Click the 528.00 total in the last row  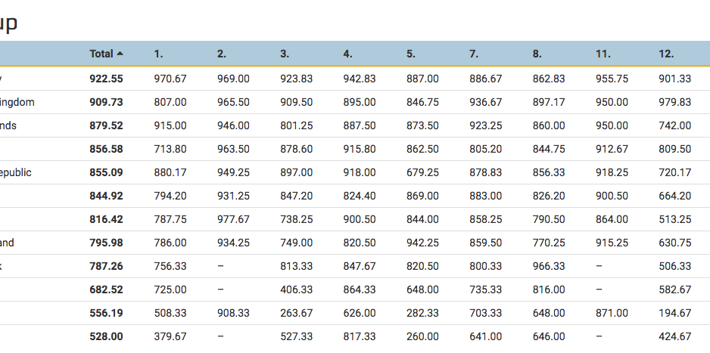[x=106, y=336]
